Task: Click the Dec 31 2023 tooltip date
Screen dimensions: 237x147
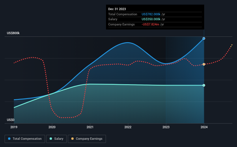Action: point(117,9)
